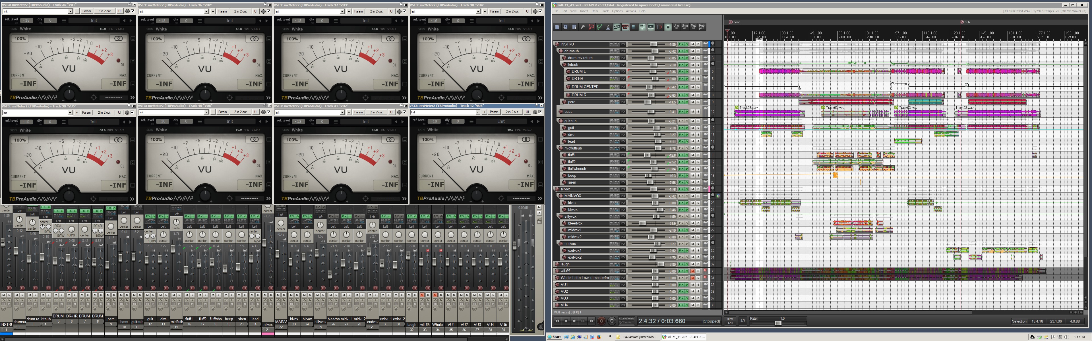Toggle envelope move with items icon
Screen dimensions: 1092x341
pyautogui.click(x=642, y=27)
